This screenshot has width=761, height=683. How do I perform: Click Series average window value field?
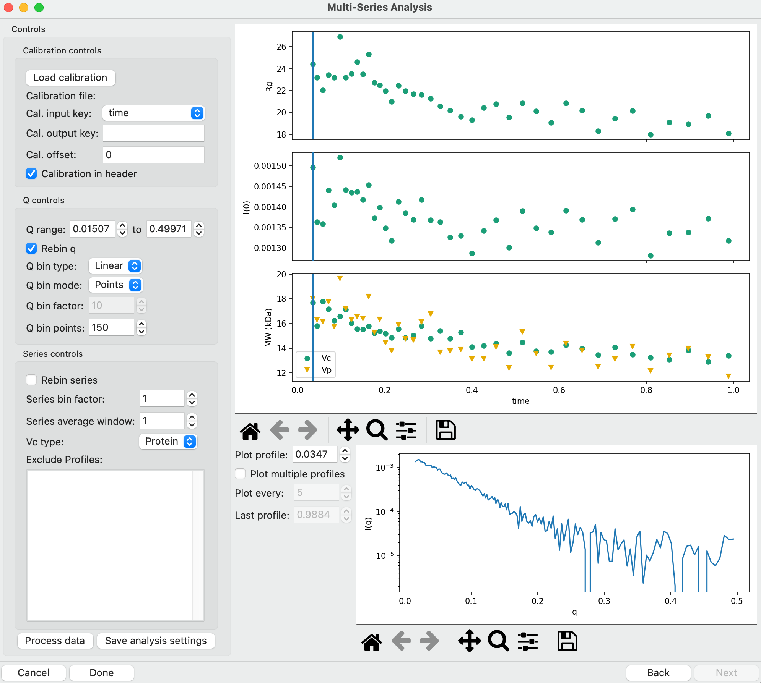click(x=162, y=421)
